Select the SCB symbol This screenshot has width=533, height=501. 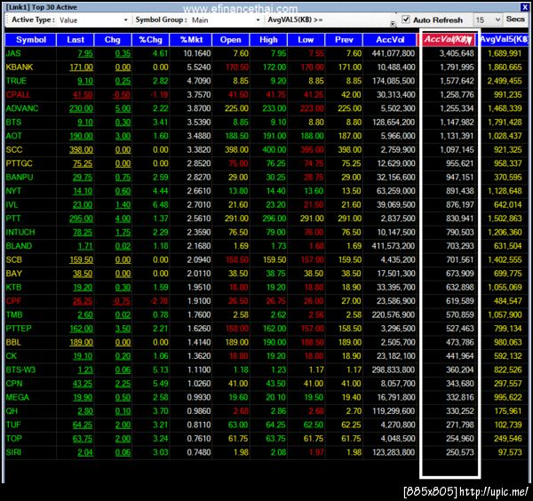[x=14, y=260]
